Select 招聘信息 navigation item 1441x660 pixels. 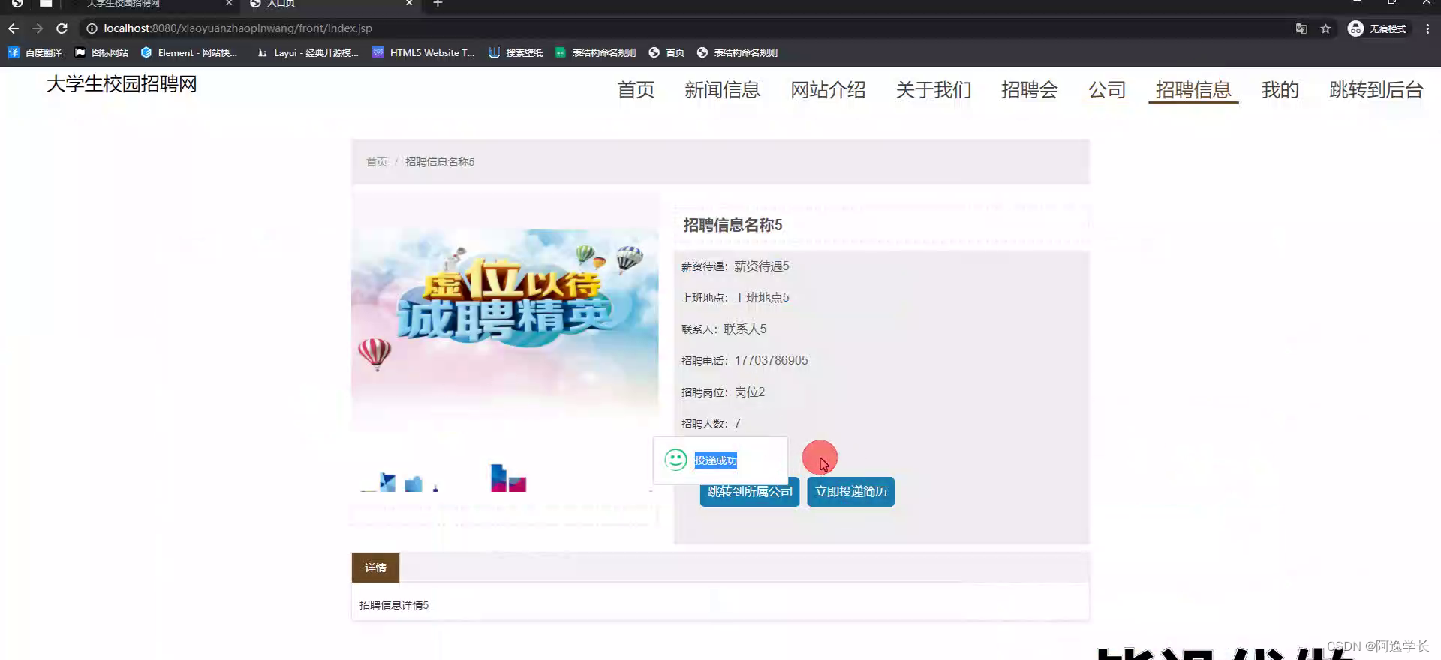click(1193, 90)
